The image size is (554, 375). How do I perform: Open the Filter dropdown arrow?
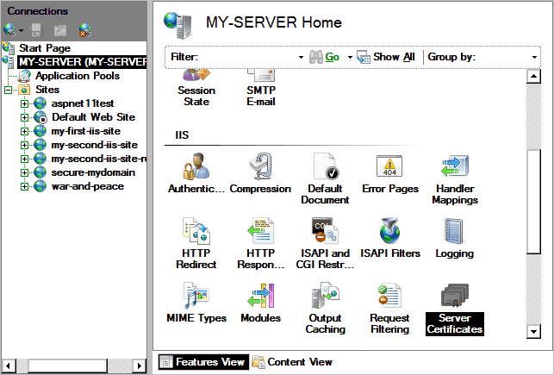tap(301, 57)
